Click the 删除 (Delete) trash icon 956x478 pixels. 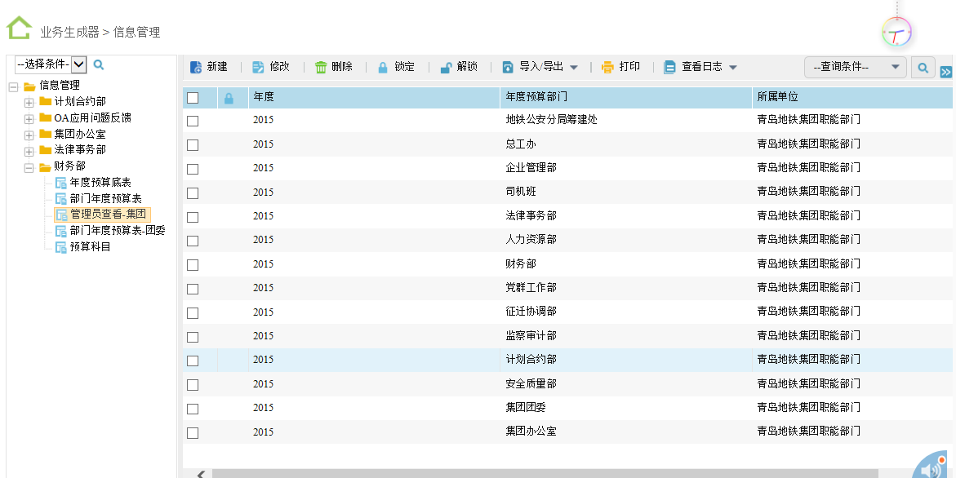pyautogui.click(x=321, y=67)
